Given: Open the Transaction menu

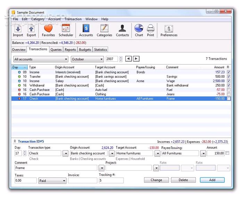Looking at the screenshot, I should pyautogui.click(x=73, y=19).
